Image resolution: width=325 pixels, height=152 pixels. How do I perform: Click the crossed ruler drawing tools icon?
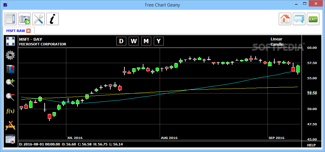click(x=10, y=125)
